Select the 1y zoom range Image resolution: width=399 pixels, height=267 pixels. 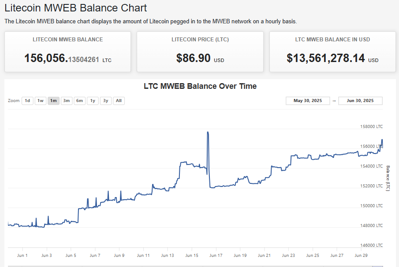[x=93, y=101]
